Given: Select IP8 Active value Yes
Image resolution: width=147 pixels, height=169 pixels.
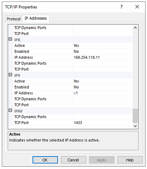Looking at the screenshot, I should coord(102,45).
